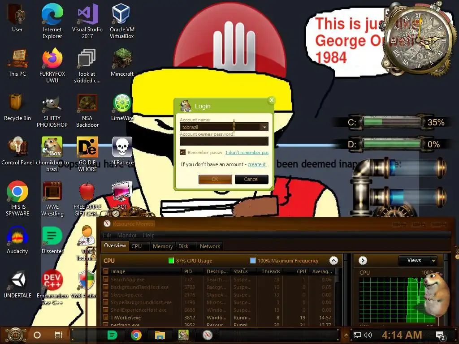Launch THIS IS SPYWARE Chrome icon
Image resolution: width=459 pixels, height=344 pixels.
(x=17, y=199)
